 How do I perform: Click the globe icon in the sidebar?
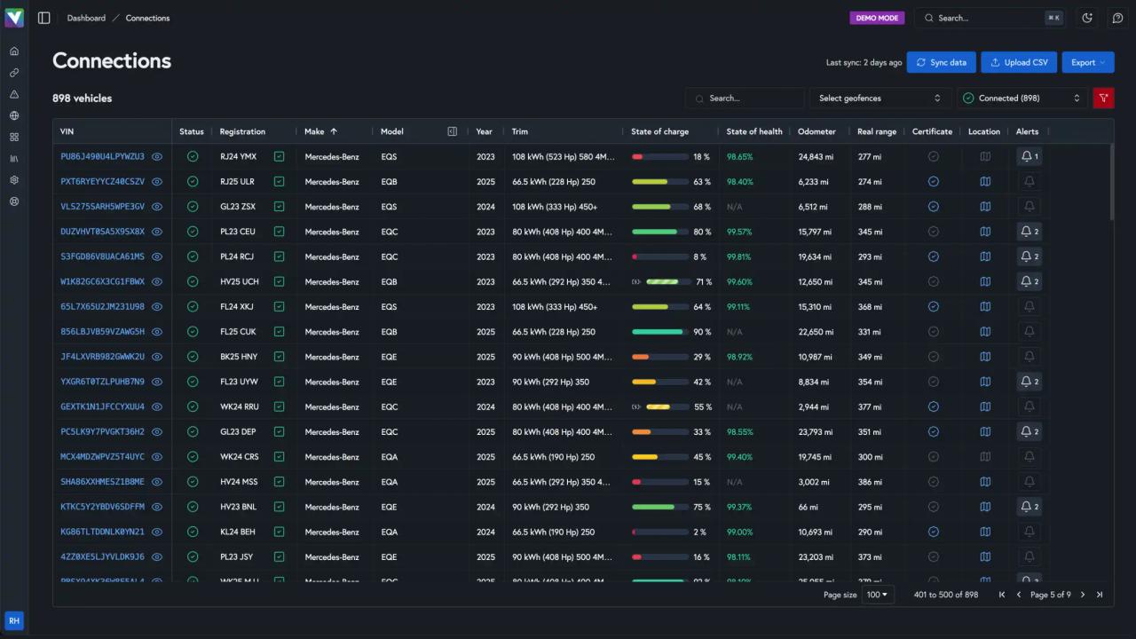tap(14, 115)
